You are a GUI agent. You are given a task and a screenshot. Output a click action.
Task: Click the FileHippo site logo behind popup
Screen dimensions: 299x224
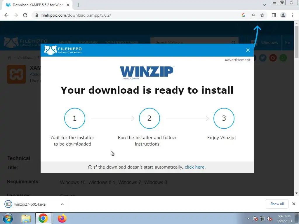click(x=26, y=42)
